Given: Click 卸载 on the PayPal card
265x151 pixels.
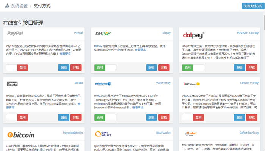Looking at the screenshot, I should [x=76, y=68].
